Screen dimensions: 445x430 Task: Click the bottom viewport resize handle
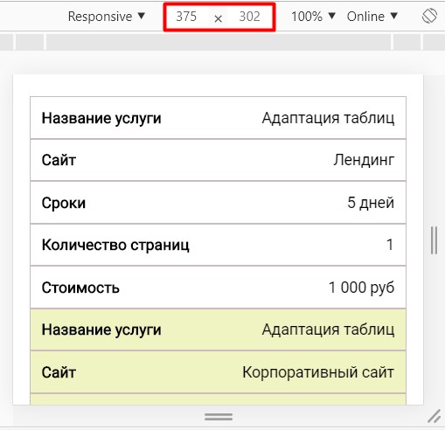[x=219, y=417]
